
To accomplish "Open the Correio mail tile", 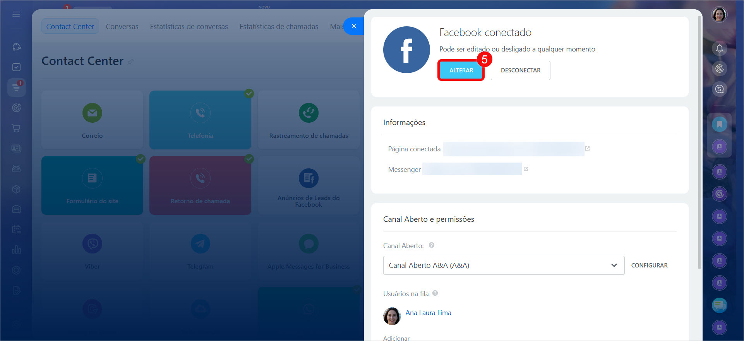I will pyautogui.click(x=92, y=120).
